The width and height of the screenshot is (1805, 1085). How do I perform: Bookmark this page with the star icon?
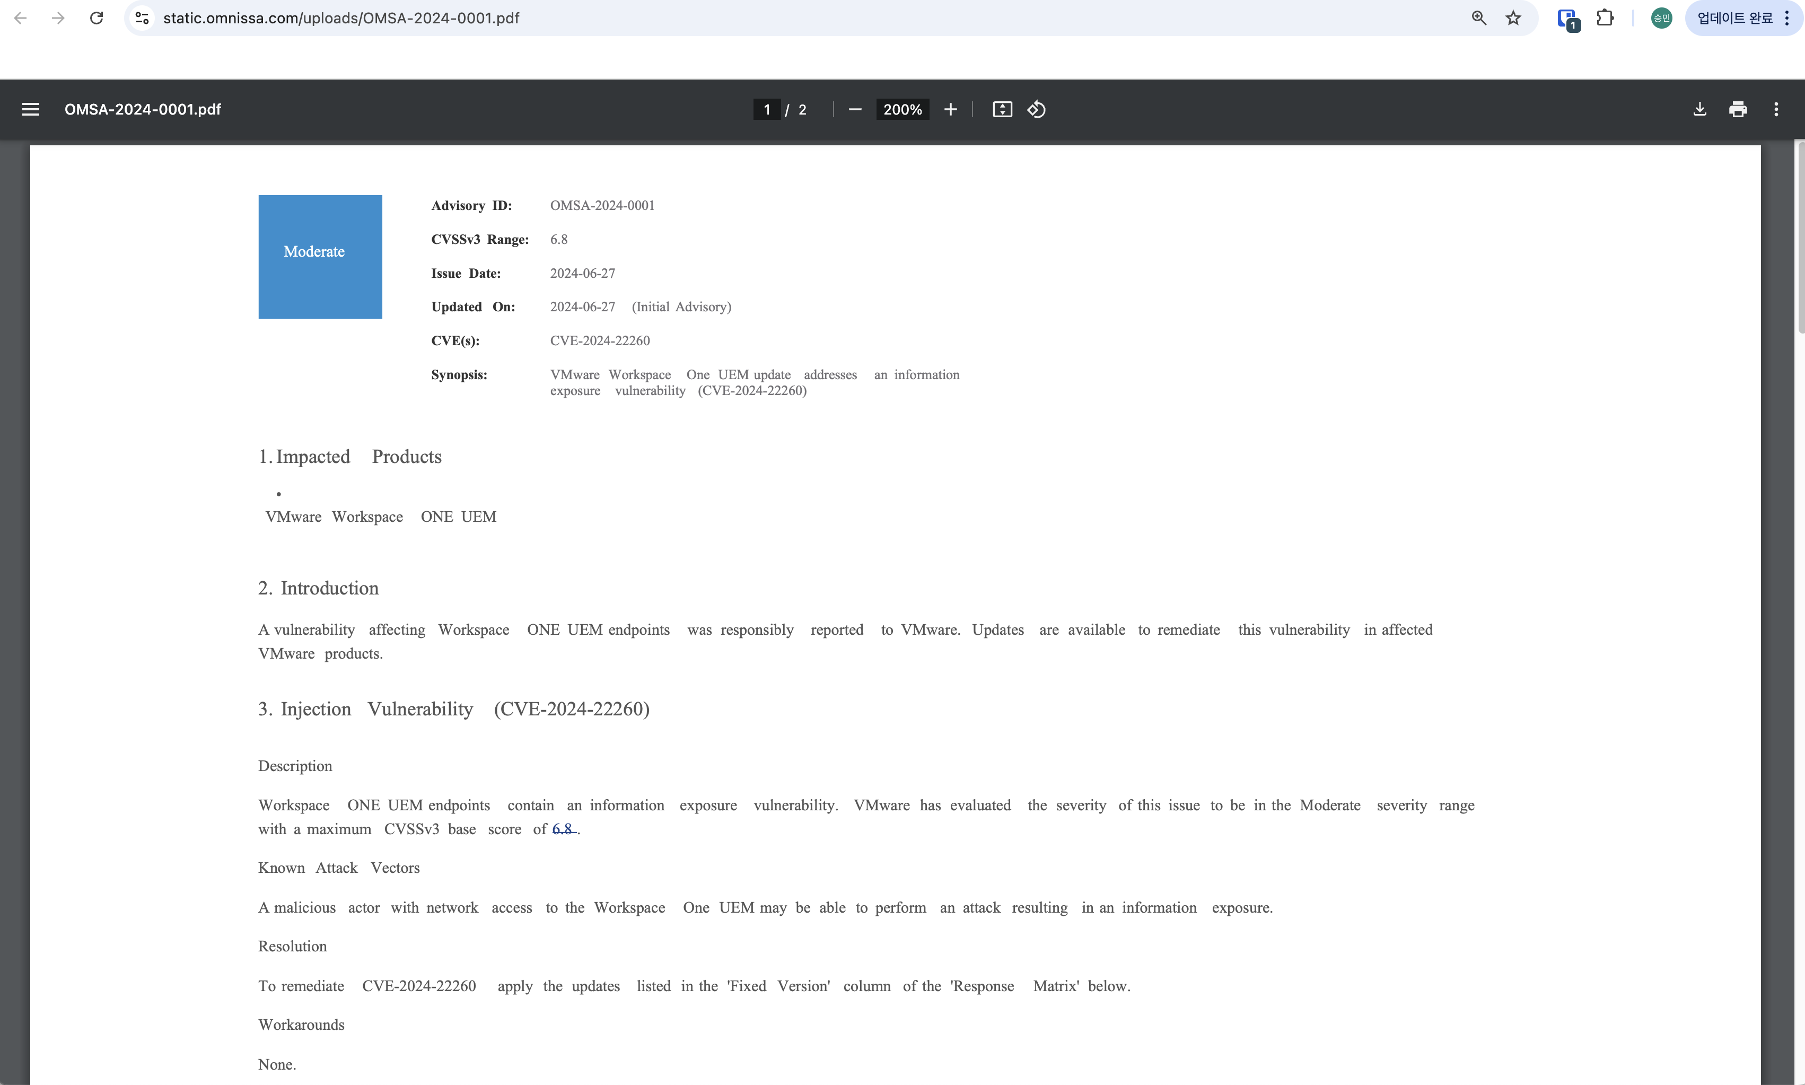click(1513, 18)
